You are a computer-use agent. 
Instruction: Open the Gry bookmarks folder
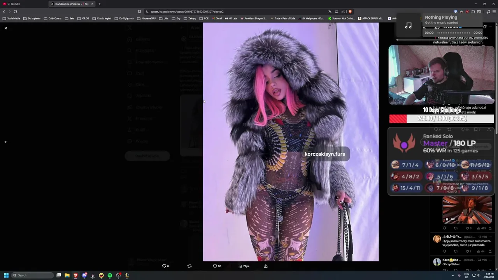pos(176,18)
